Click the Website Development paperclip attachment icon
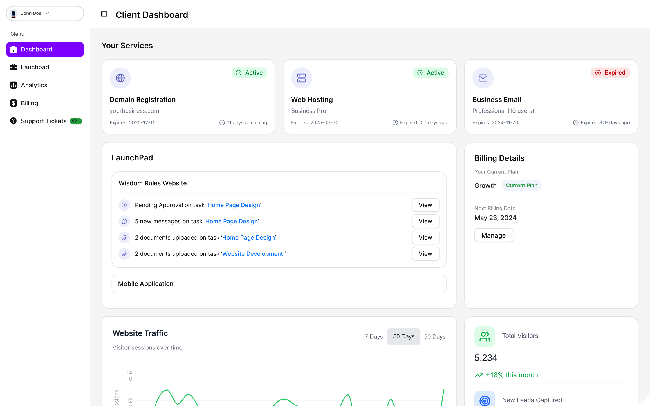650x406 pixels. 124,254
